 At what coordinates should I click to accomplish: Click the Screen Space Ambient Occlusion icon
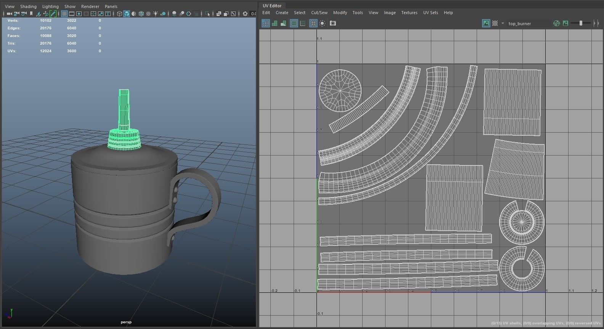coord(174,14)
